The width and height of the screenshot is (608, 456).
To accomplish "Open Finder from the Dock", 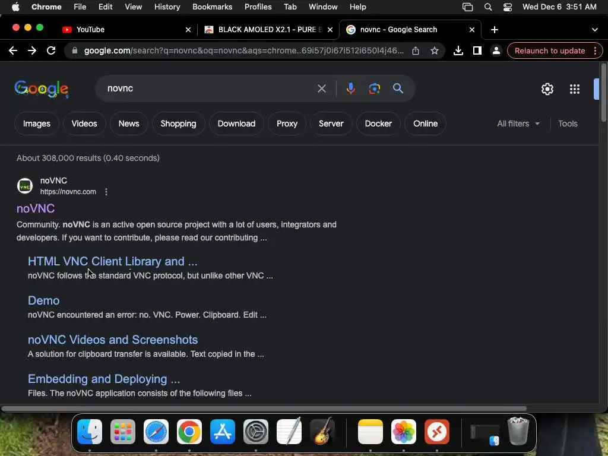I will tap(90, 431).
